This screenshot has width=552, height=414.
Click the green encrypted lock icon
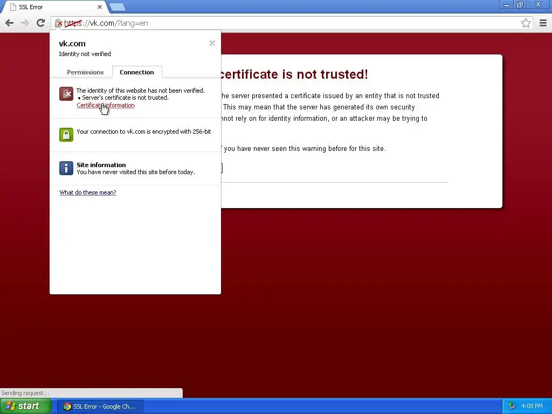66,134
